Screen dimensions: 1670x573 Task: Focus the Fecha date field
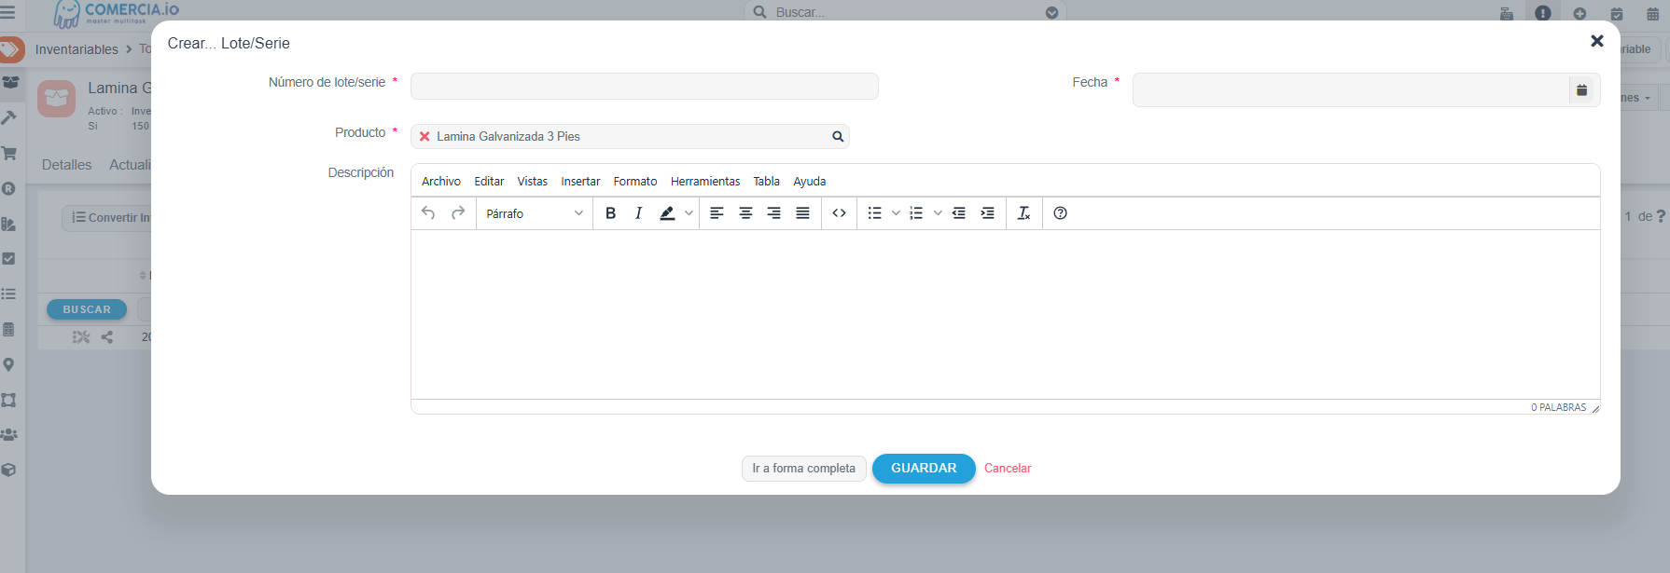click(x=1351, y=90)
